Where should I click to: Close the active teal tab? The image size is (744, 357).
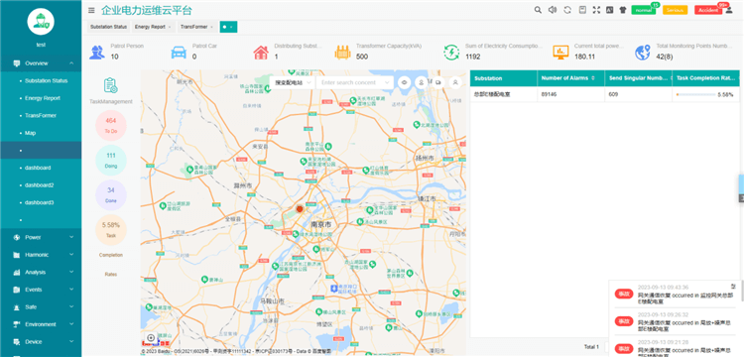click(231, 28)
